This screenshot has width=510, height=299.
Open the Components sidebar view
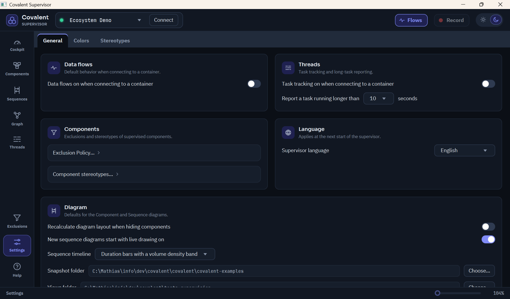pyautogui.click(x=17, y=69)
